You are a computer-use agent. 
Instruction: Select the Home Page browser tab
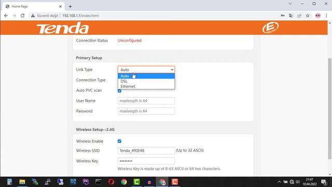coord(33,7)
